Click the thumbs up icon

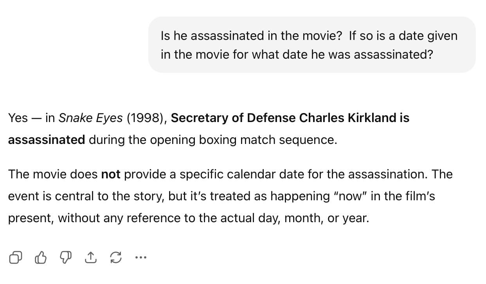(x=41, y=257)
